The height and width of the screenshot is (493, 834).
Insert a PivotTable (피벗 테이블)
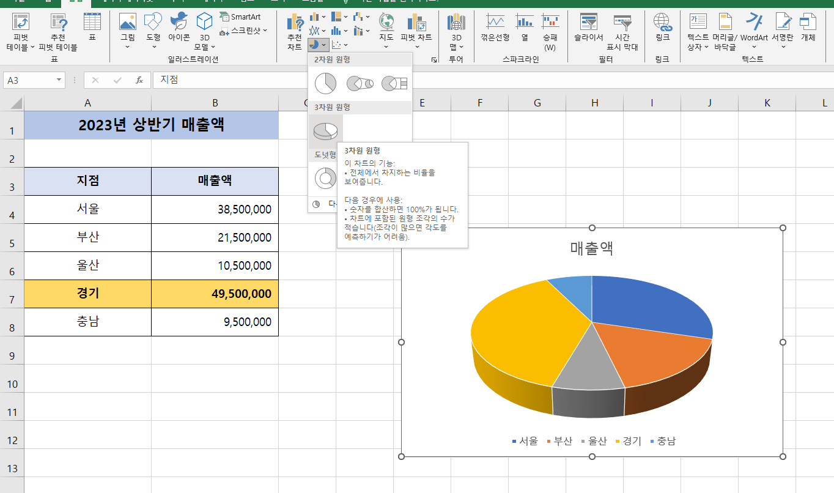pyautogui.click(x=21, y=32)
